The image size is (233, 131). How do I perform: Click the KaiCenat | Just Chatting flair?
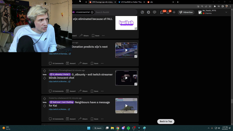click(62, 102)
